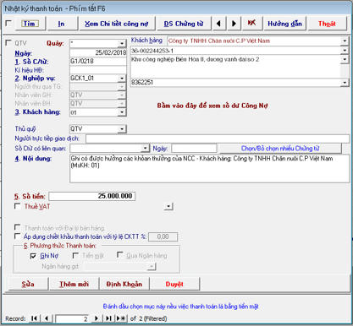Check the Qua Ngân hàng option
This screenshot has width=353, height=326.
119,255
